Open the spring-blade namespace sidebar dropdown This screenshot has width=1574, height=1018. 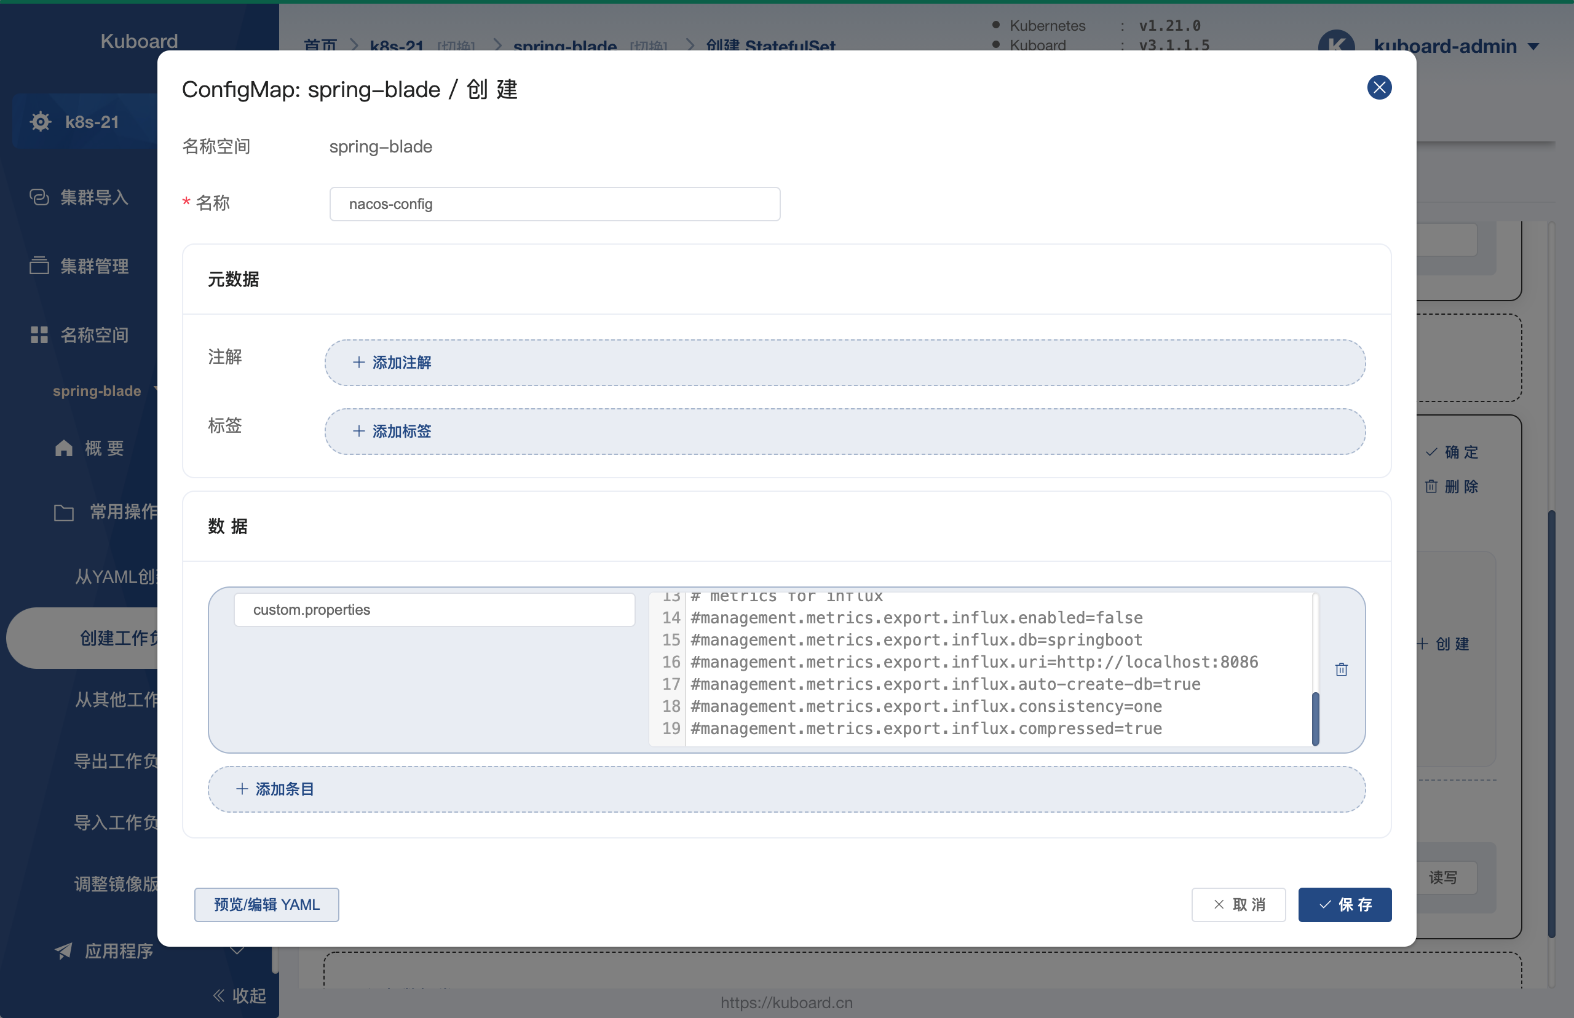tap(105, 391)
